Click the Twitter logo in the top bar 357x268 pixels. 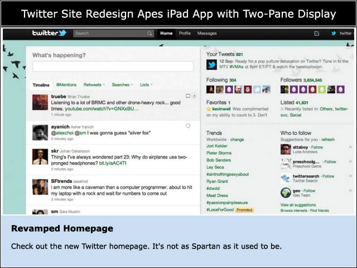(x=49, y=33)
